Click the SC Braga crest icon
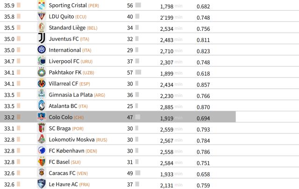 (42, 128)
